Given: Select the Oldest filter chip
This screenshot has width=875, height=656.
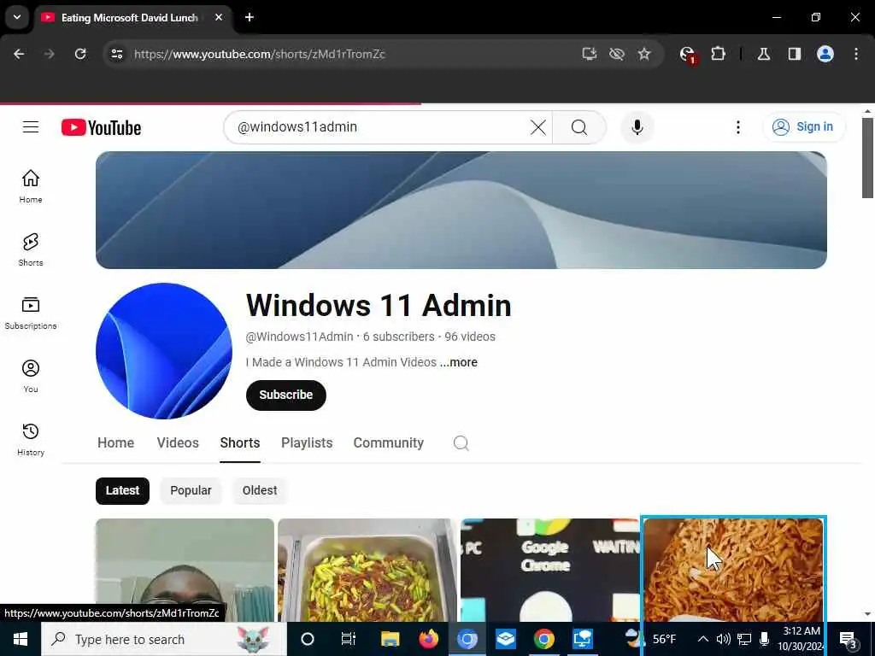Looking at the screenshot, I should pos(260,491).
